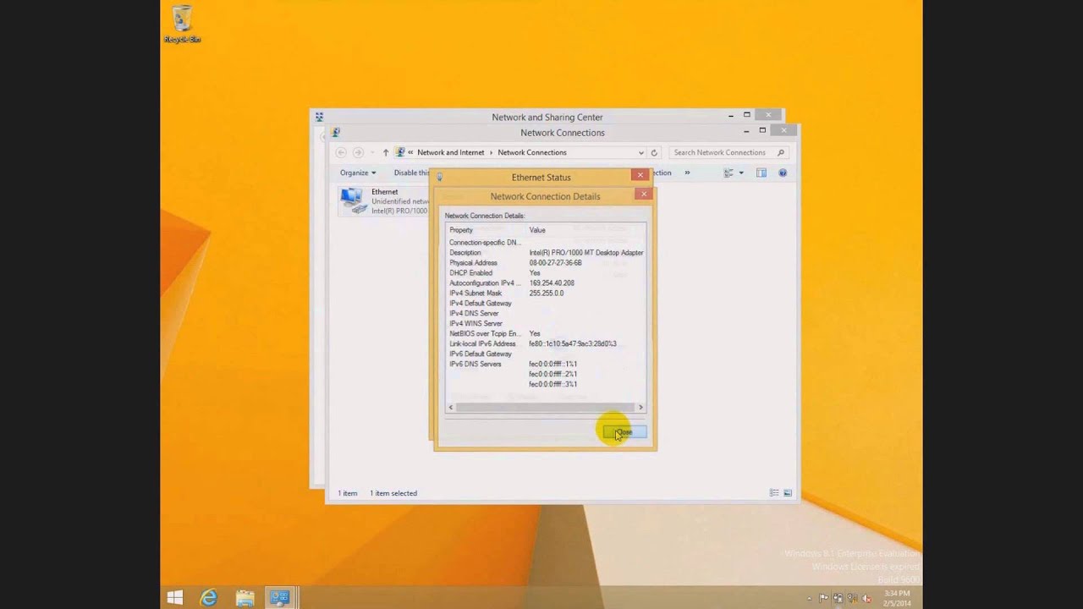Image resolution: width=1083 pixels, height=609 pixels.
Task: Open the Help question mark icon
Action: [783, 173]
